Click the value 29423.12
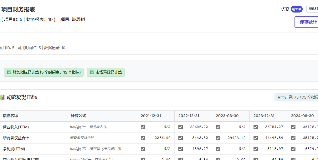Viewport: 318px width, 160px height. (237, 138)
